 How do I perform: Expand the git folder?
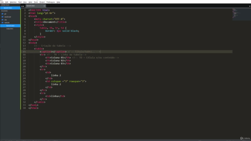tap(5, 14)
